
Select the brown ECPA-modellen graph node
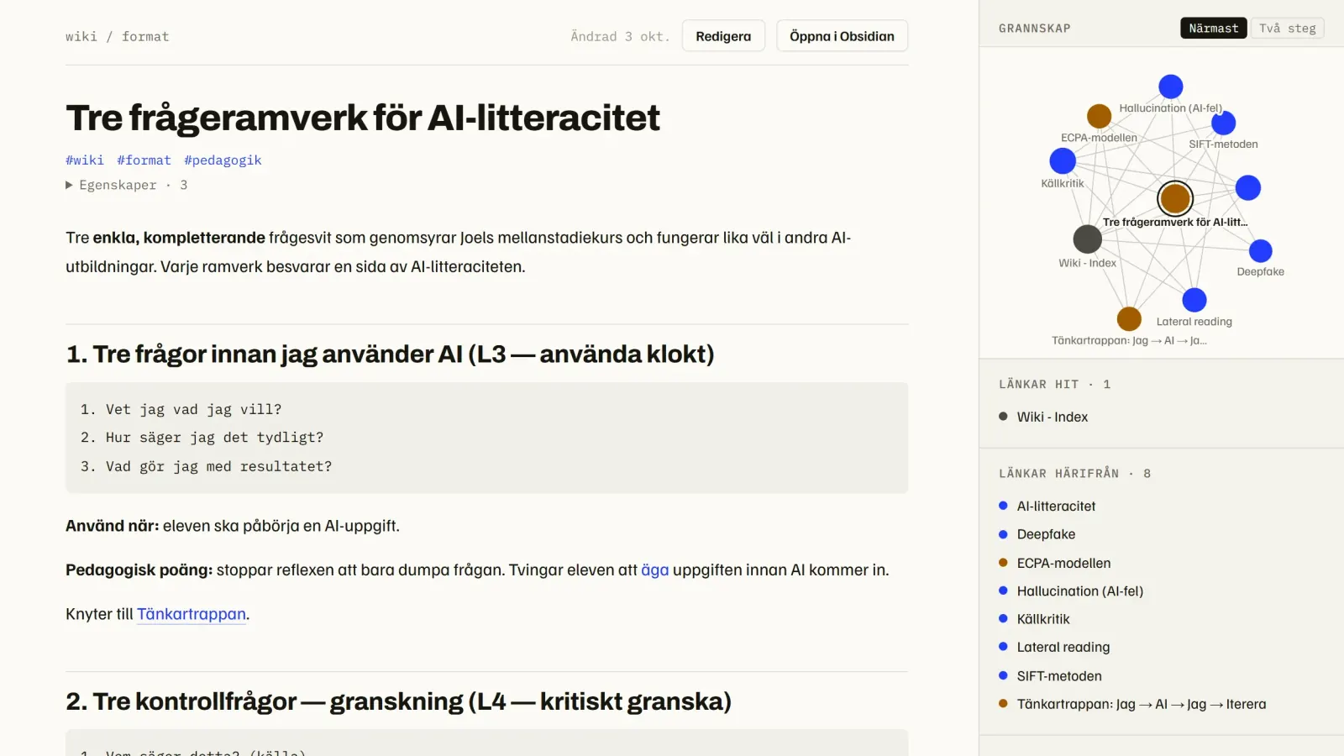pos(1099,116)
